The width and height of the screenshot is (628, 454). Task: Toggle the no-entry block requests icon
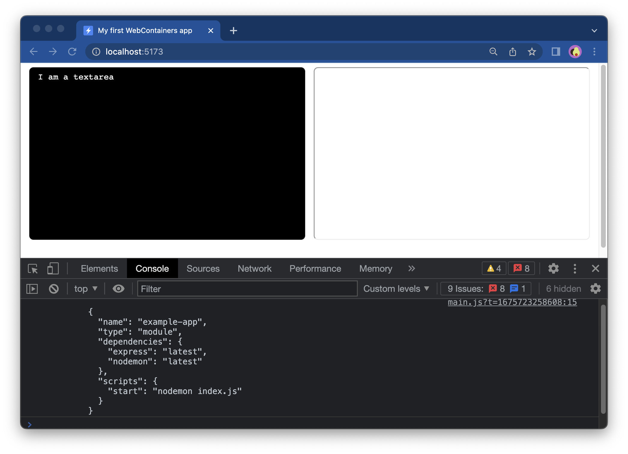pyautogui.click(x=53, y=289)
